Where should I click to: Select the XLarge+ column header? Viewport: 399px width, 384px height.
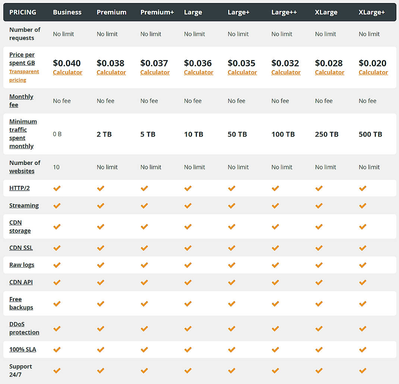372,12
